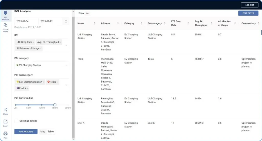Switch to the Map view tab
Image resolution: width=262 pixels, height=141 pixels.
pyautogui.click(x=43, y=132)
